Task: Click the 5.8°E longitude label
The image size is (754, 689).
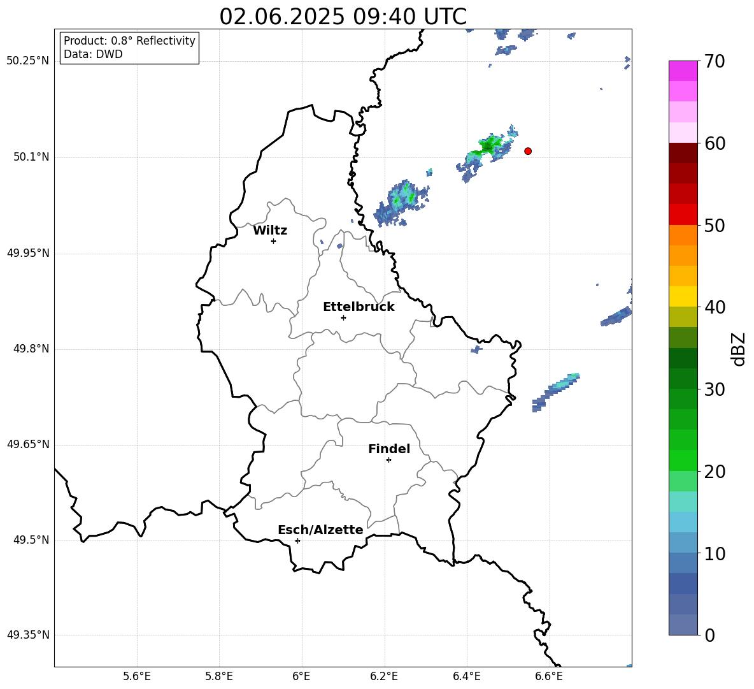Action: click(219, 676)
